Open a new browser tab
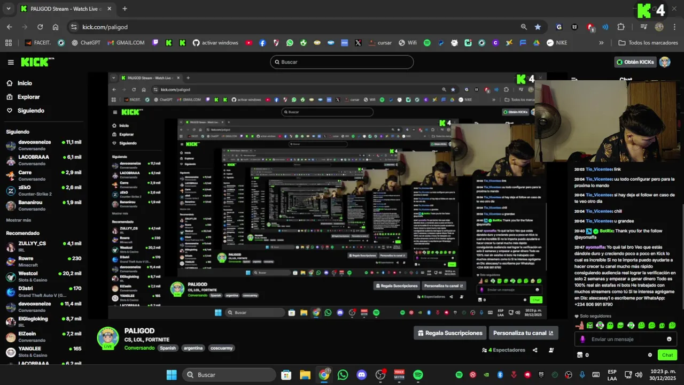684x385 pixels. coord(125,9)
